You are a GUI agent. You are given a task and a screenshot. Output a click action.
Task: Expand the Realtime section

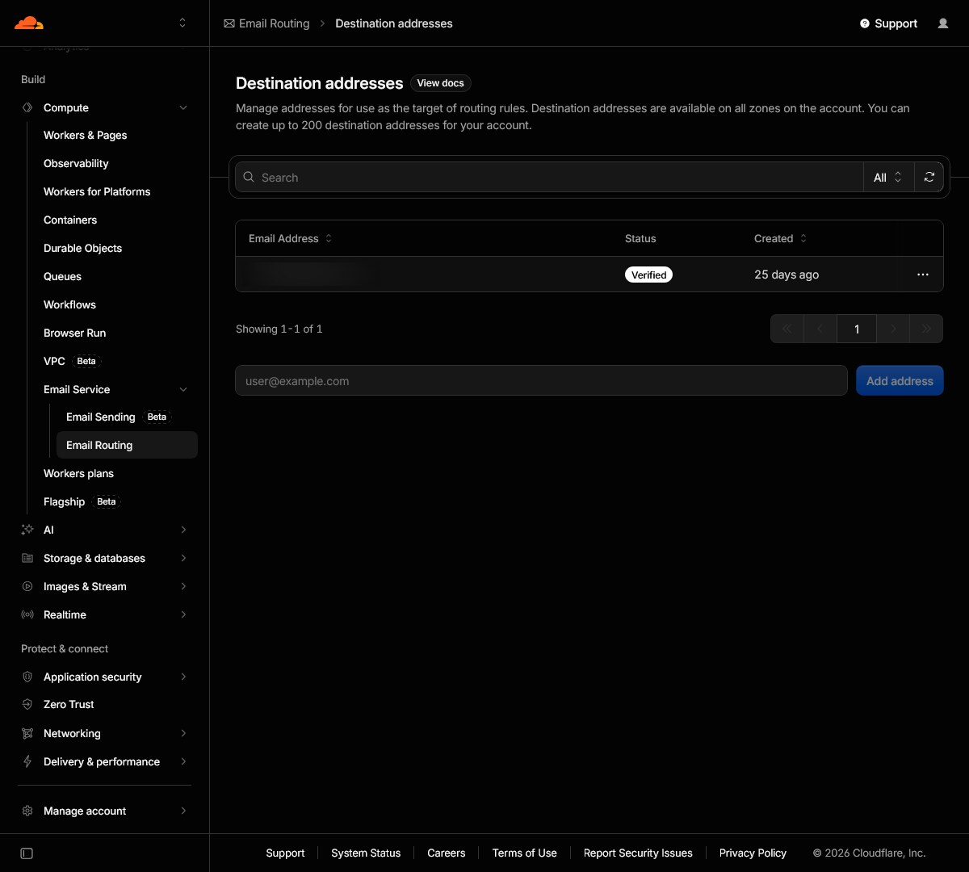tap(183, 614)
